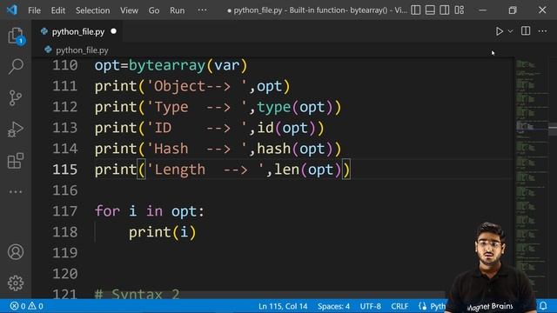Close python_file.py tab via unsaved dot
This screenshot has width=557, height=313.
click(114, 31)
